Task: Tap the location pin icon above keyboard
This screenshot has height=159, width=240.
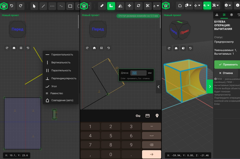Action: coord(157,116)
